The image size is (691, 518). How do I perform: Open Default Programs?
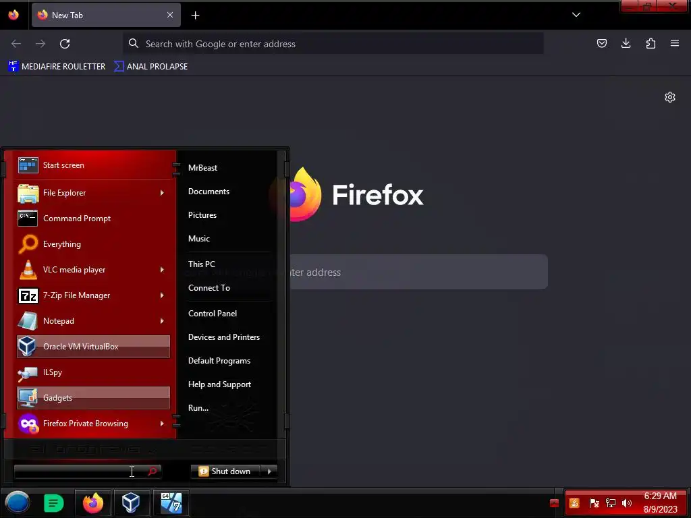click(219, 361)
